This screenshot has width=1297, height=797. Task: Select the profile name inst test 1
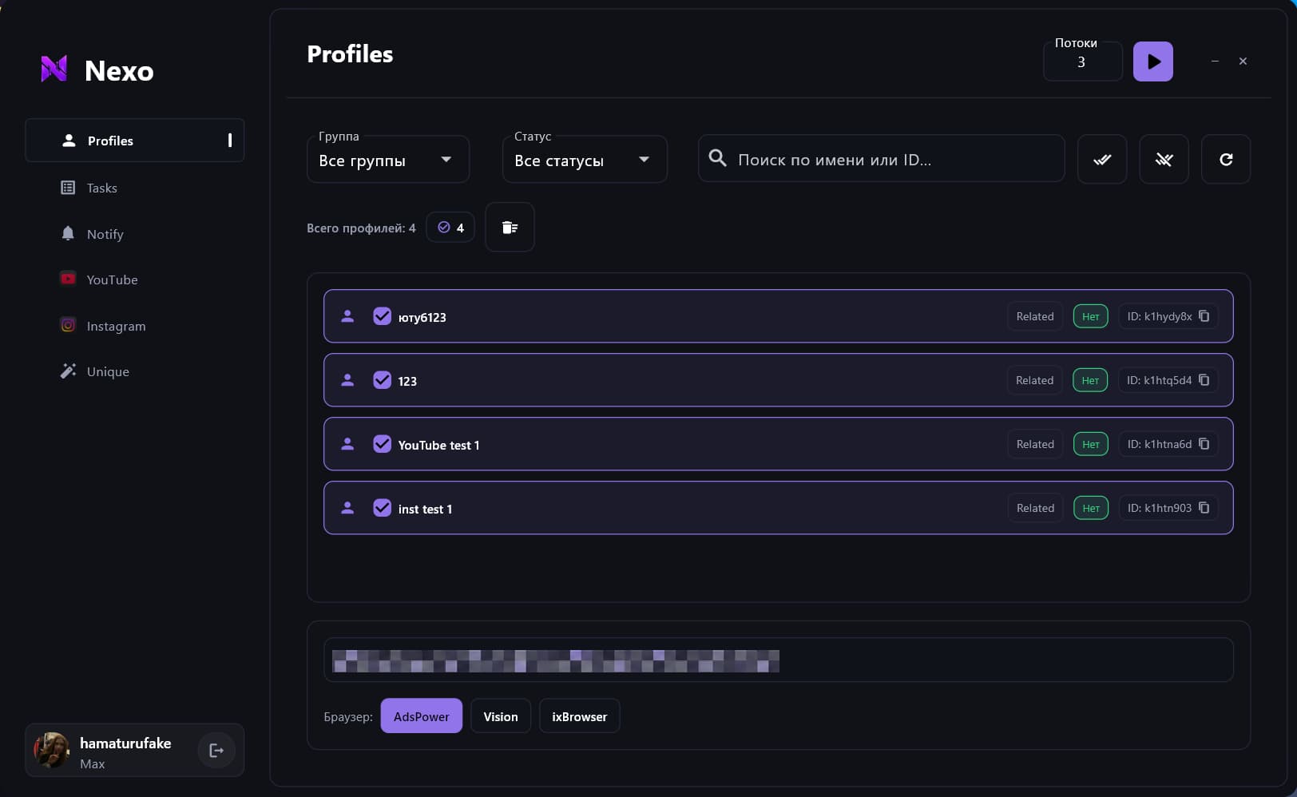[x=425, y=509]
